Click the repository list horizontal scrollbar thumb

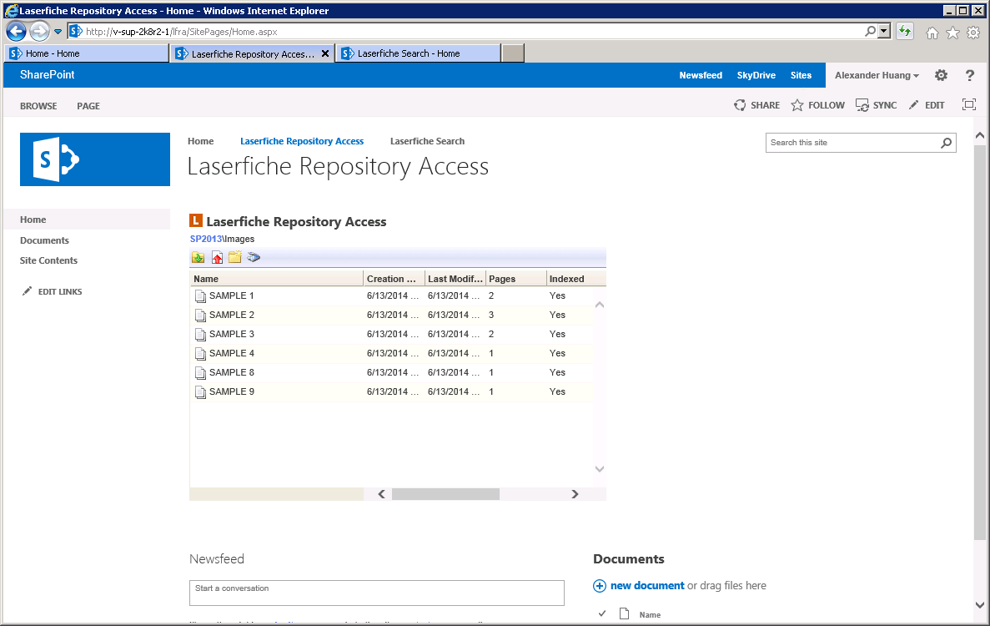point(445,494)
